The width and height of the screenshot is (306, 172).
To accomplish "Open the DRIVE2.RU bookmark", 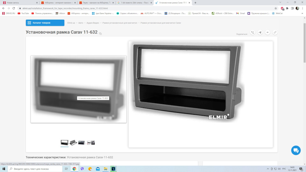I will coord(9,13).
